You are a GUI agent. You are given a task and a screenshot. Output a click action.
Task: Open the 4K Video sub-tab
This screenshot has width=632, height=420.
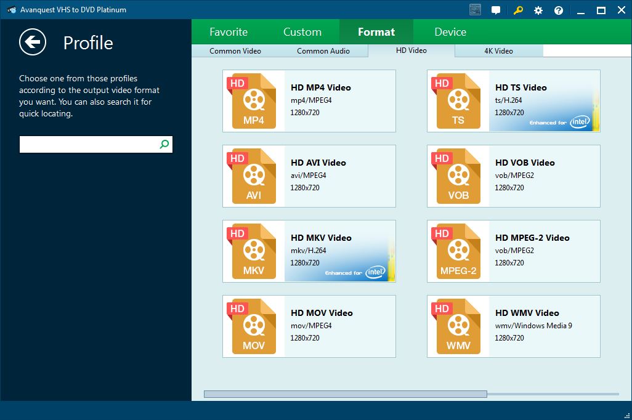[x=498, y=50]
